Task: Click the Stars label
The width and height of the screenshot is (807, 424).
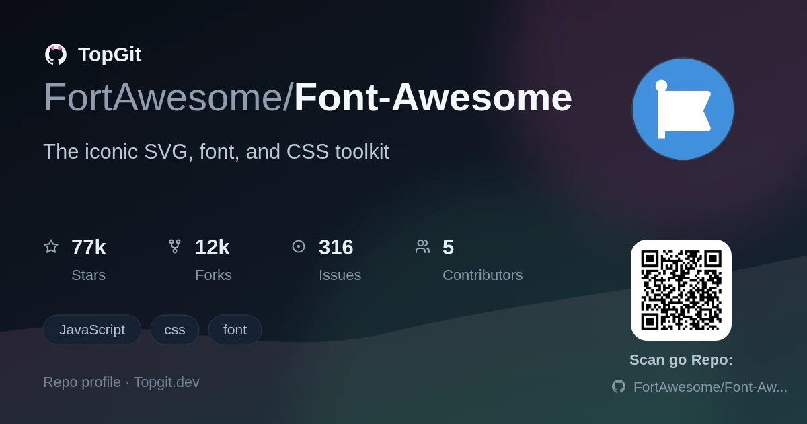Action: click(88, 275)
